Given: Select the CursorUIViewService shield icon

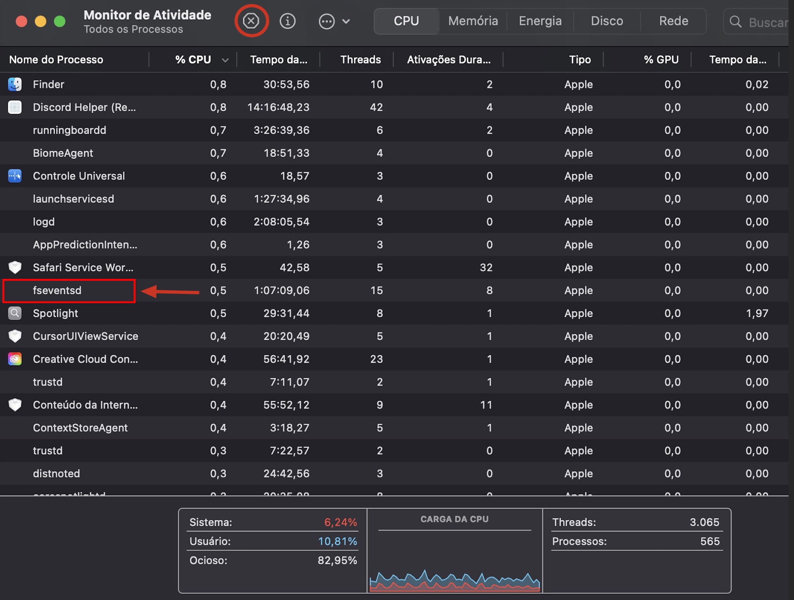Looking at the screenshot, I should tap(15, 336).
